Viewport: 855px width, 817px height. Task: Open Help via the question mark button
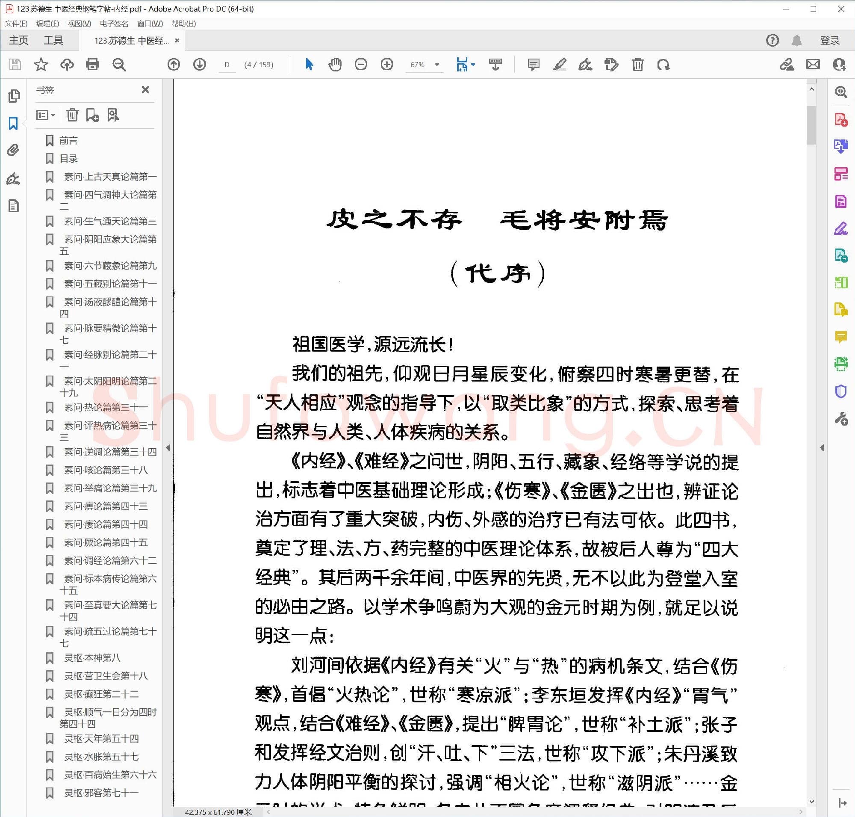(772, 40)
